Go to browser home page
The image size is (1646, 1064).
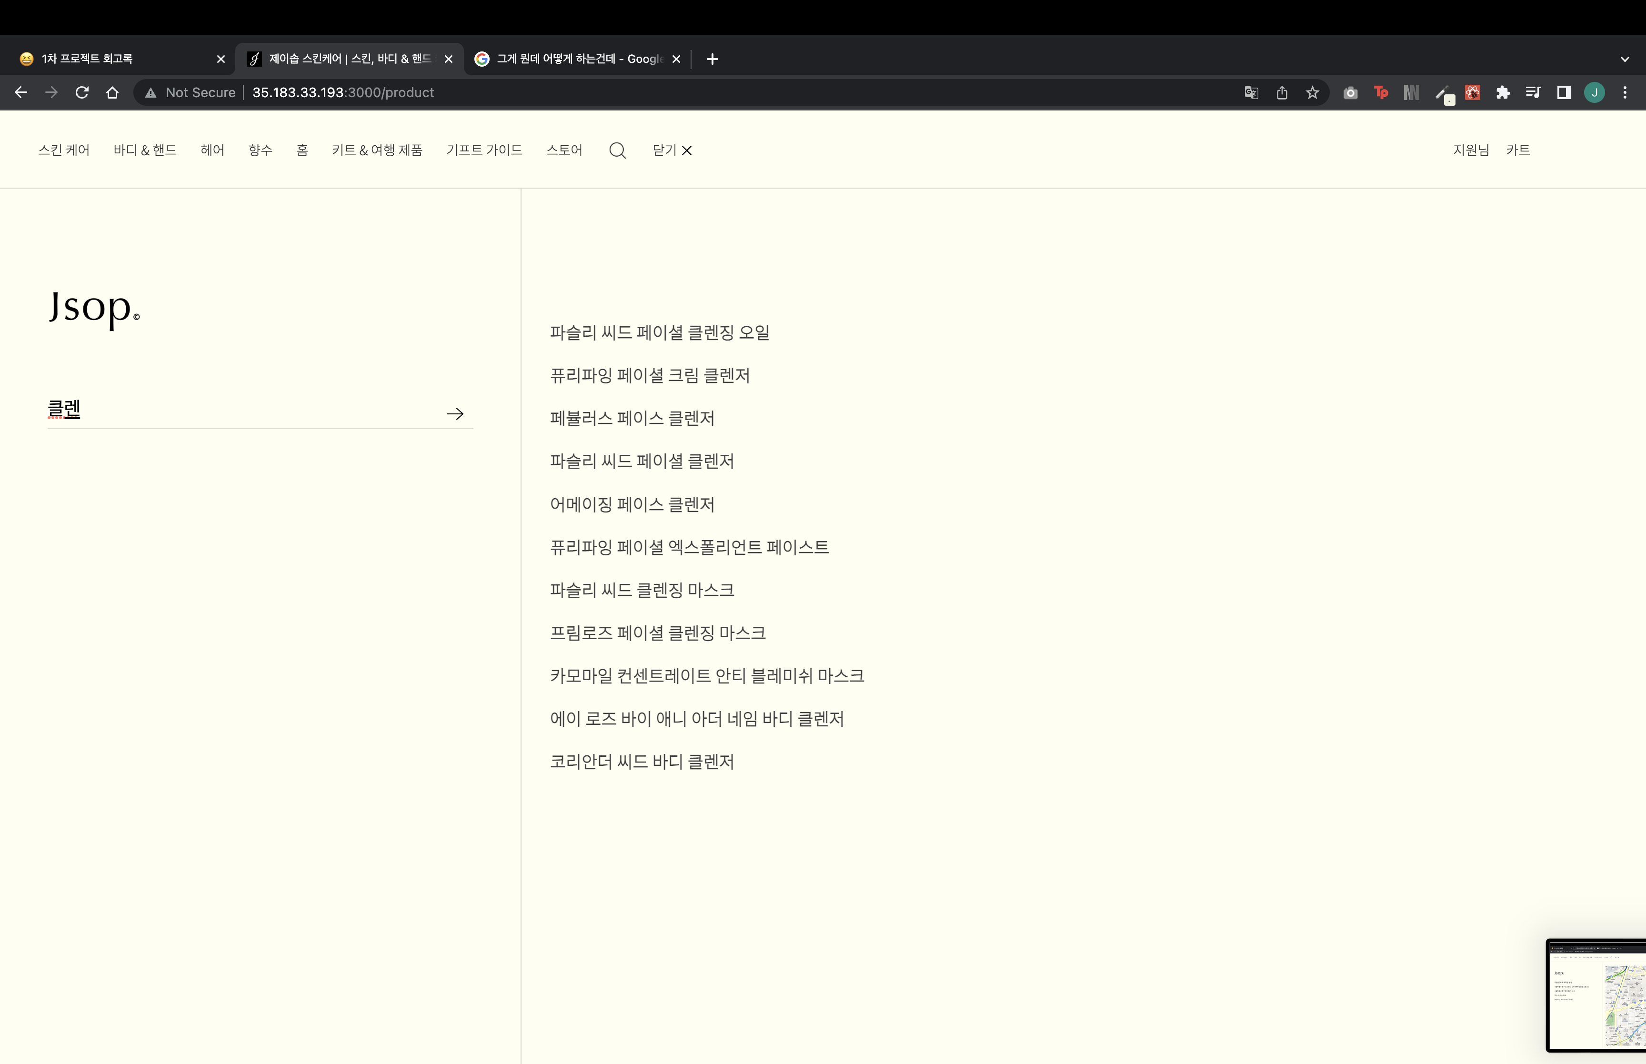(112, 92)
